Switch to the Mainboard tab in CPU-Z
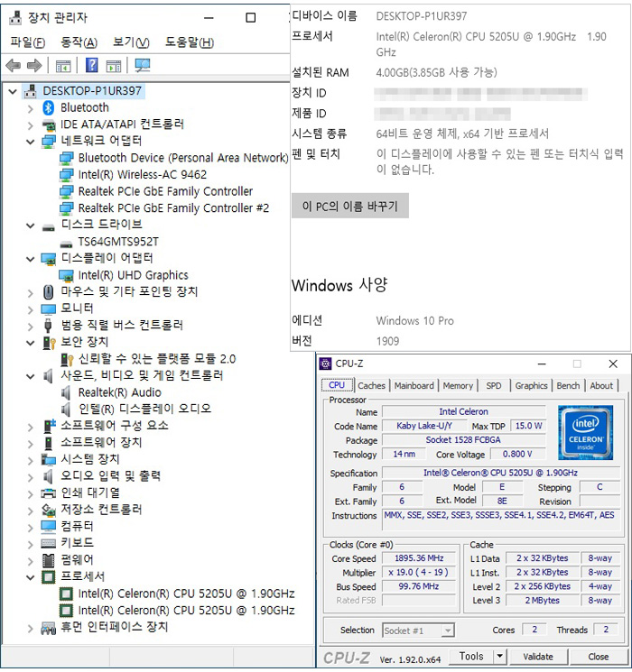Image resolution: width=632 pixels, height=672 pixels. pos(414,385)
